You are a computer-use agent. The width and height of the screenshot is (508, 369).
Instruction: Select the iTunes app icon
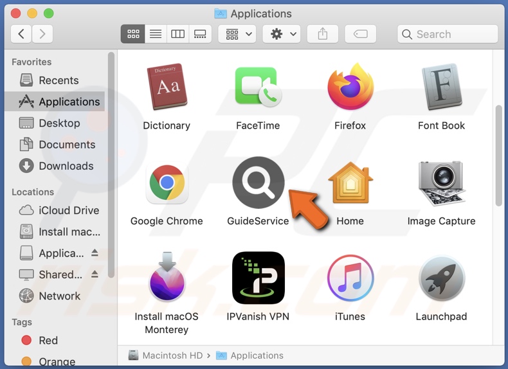click(350, 278)
